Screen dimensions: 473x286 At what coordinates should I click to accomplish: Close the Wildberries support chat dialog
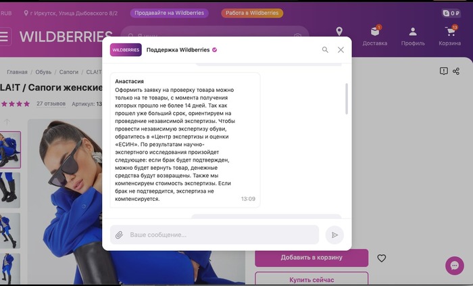pos(341,50)
